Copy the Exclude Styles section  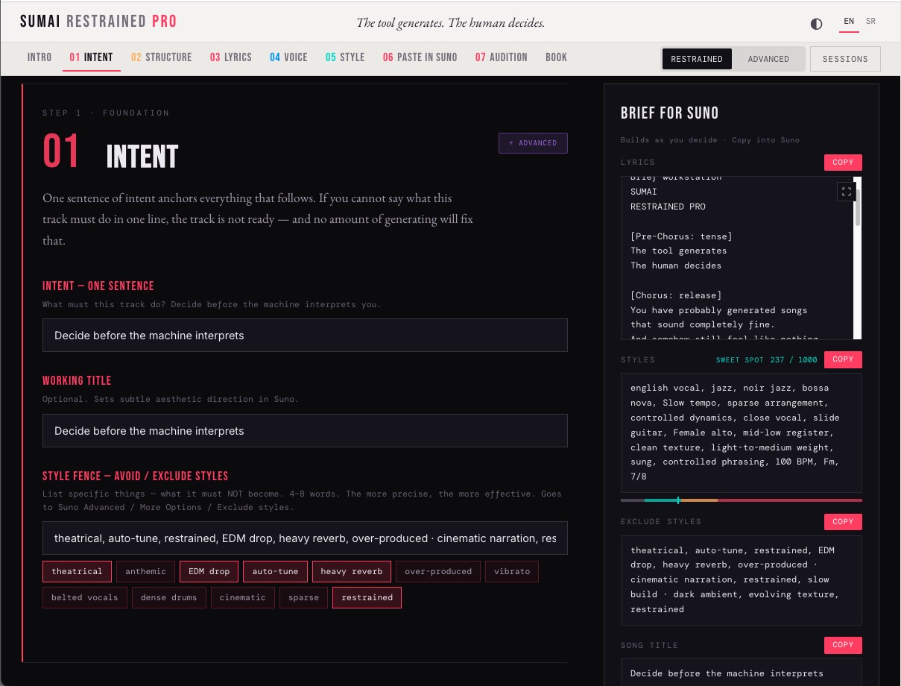click(843, 522)
